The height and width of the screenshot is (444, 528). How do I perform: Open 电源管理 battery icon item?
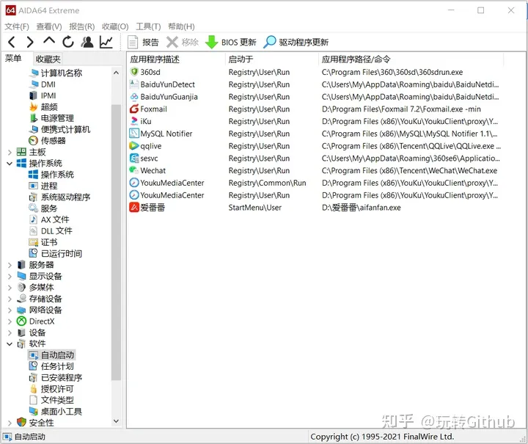pyautogui.click(x=51, y=118)
